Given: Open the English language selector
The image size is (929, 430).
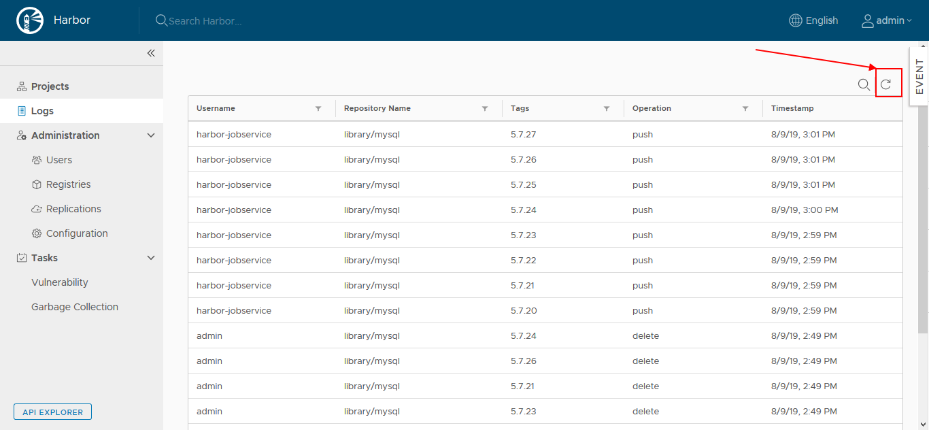Looking at the screenshot, I should point(813,20).
